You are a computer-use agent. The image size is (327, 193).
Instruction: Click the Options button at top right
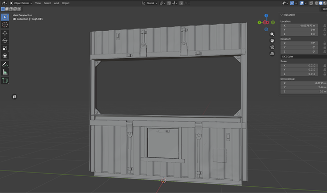(x=324, y=9)
